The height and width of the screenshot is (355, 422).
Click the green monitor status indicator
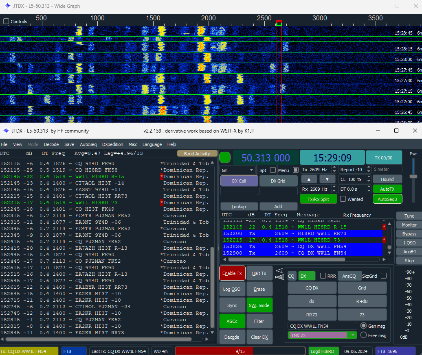(x=225, y=157)
